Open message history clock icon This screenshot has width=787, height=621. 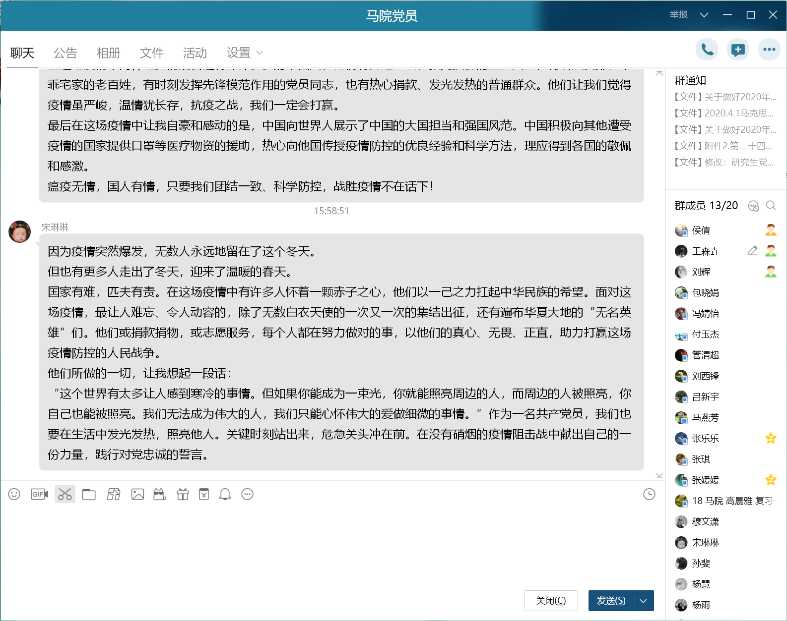[x=649, y=494]
